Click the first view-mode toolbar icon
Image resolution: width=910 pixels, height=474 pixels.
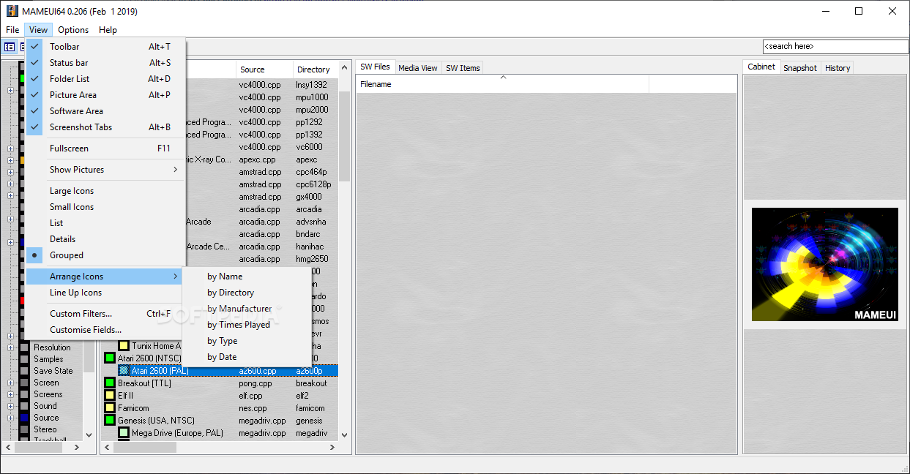click(x=10, y=47)
